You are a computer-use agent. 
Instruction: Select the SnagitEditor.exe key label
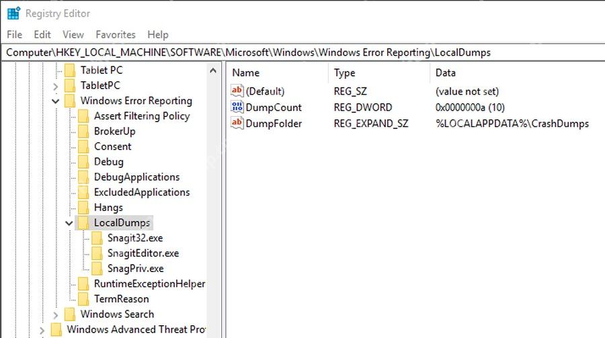(143, 253)
